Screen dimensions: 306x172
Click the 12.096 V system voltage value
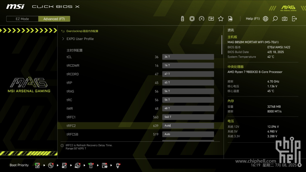(x=273, y=126)
